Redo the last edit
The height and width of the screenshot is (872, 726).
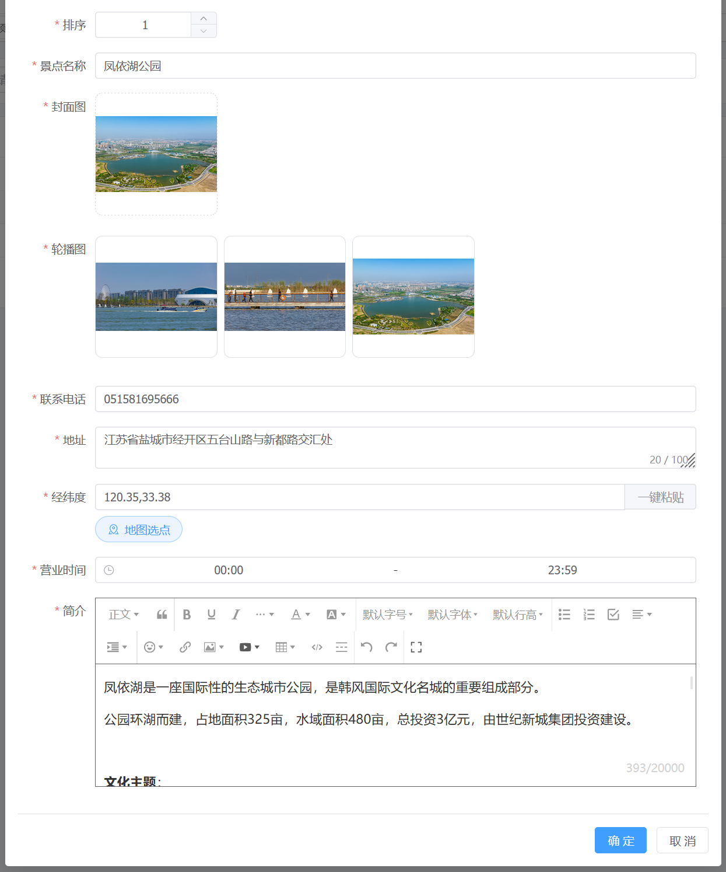pyautogui.click(x=391, y=647)
